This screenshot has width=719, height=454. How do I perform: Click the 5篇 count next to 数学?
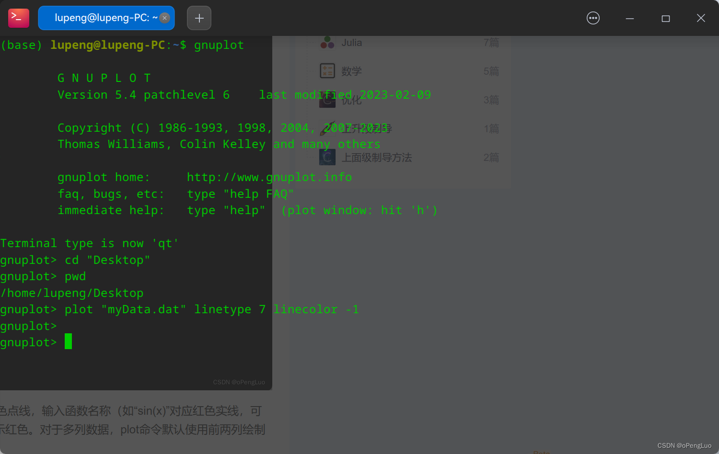pyautogui.click(x=491, y=71)
